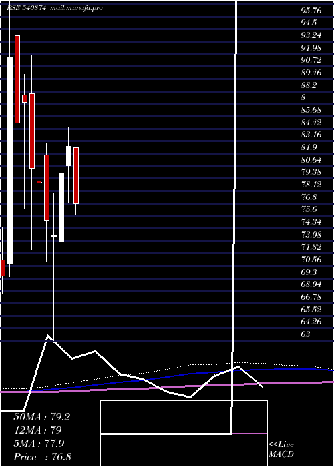Image resolution: width=334 pixels, height=467 pixels.
Task: Click the 78.12 price axis label
Action: click(x=311, y=185)
